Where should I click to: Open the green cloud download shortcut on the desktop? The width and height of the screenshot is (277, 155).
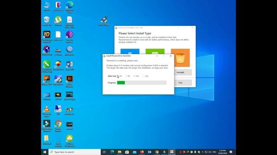click(70, 141)
